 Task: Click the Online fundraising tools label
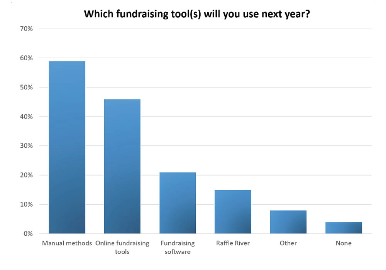[122, 247]
